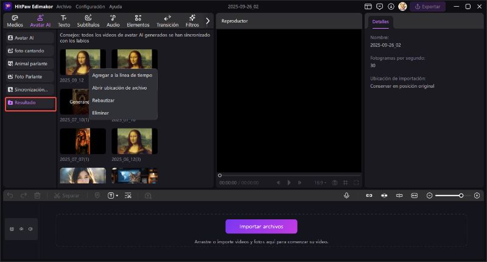Click the layout switch icon in title bar
The width and height of the screenshot is (487, 262).
click(368, 7)
